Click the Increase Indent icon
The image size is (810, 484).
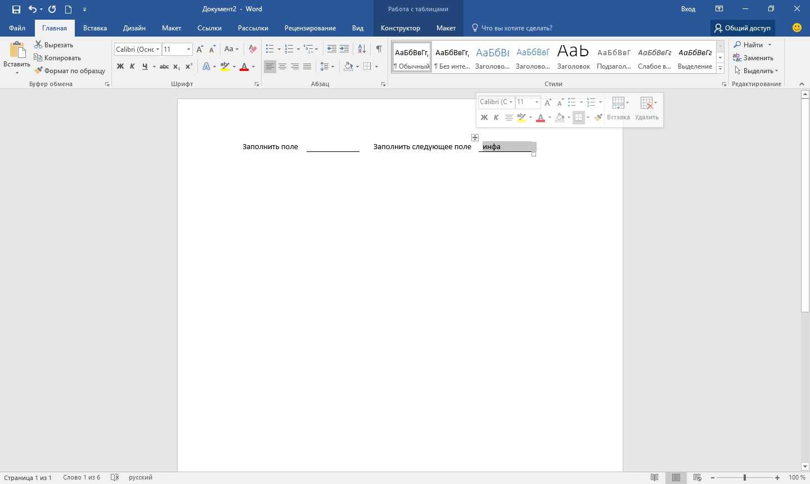coord(344,50)
